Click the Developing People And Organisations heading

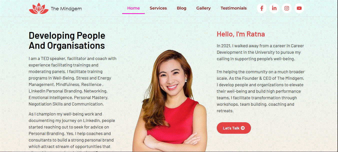pos(67,40)
